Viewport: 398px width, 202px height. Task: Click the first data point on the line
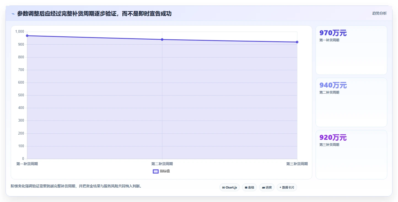pos(27,36)
